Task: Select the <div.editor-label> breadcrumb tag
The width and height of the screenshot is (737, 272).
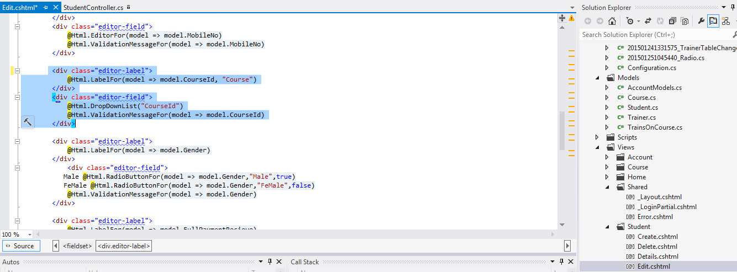Action: point(124,246)
